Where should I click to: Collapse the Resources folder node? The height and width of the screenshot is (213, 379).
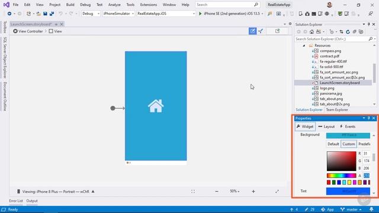pyautogui.click(x=304, y=46)
